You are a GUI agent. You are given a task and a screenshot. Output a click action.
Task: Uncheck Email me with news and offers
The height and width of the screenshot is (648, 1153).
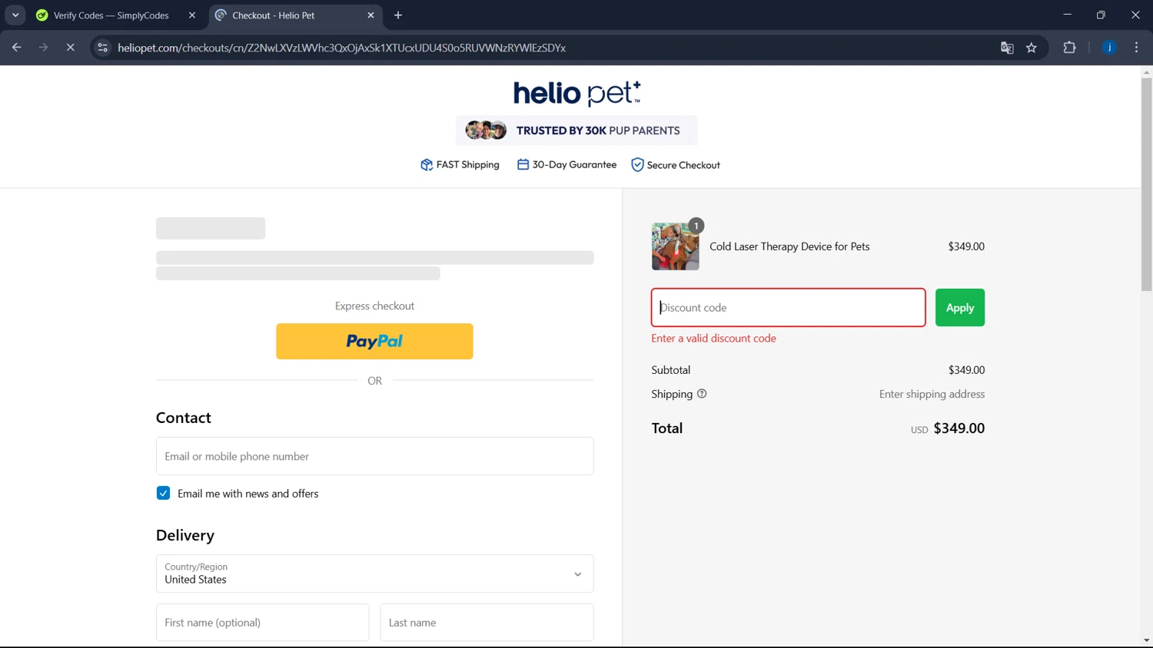[x=163, y=493]
